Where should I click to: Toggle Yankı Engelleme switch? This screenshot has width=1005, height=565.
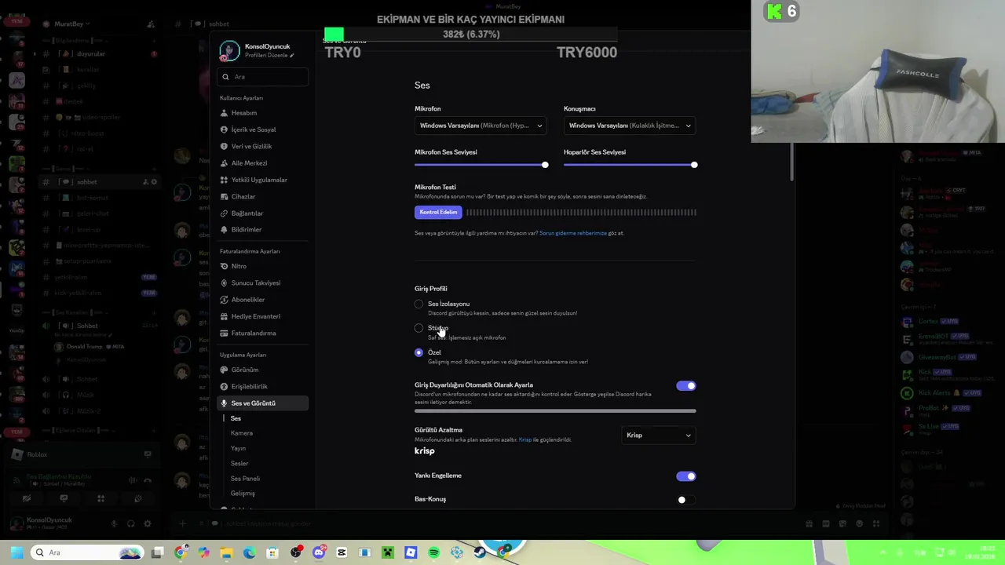click(685, 476)
